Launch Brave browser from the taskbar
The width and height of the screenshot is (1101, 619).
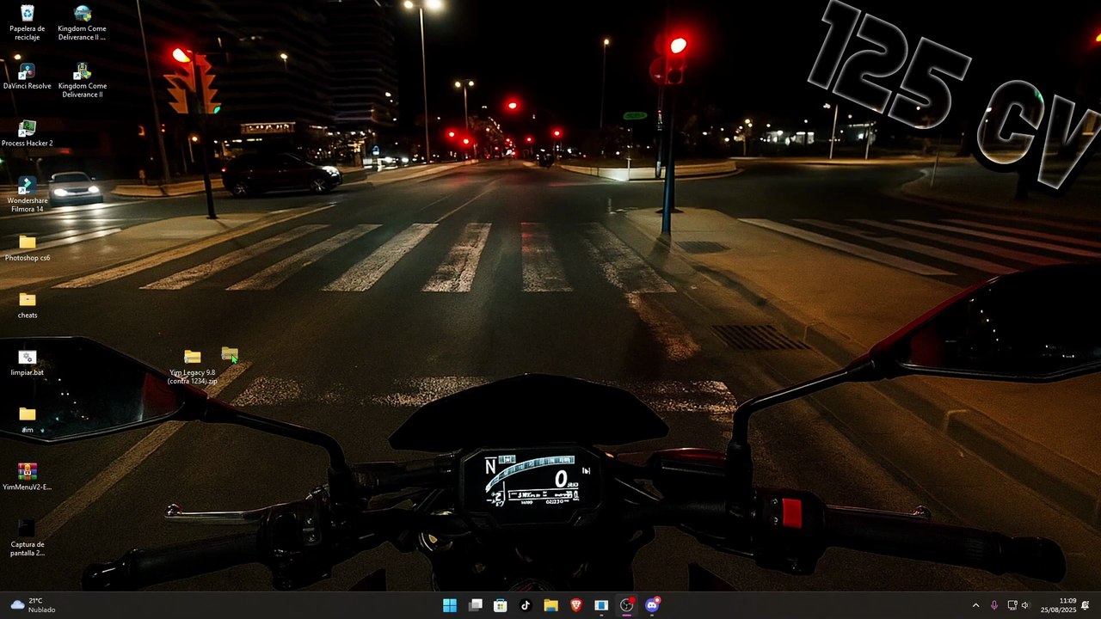(576, 605)
